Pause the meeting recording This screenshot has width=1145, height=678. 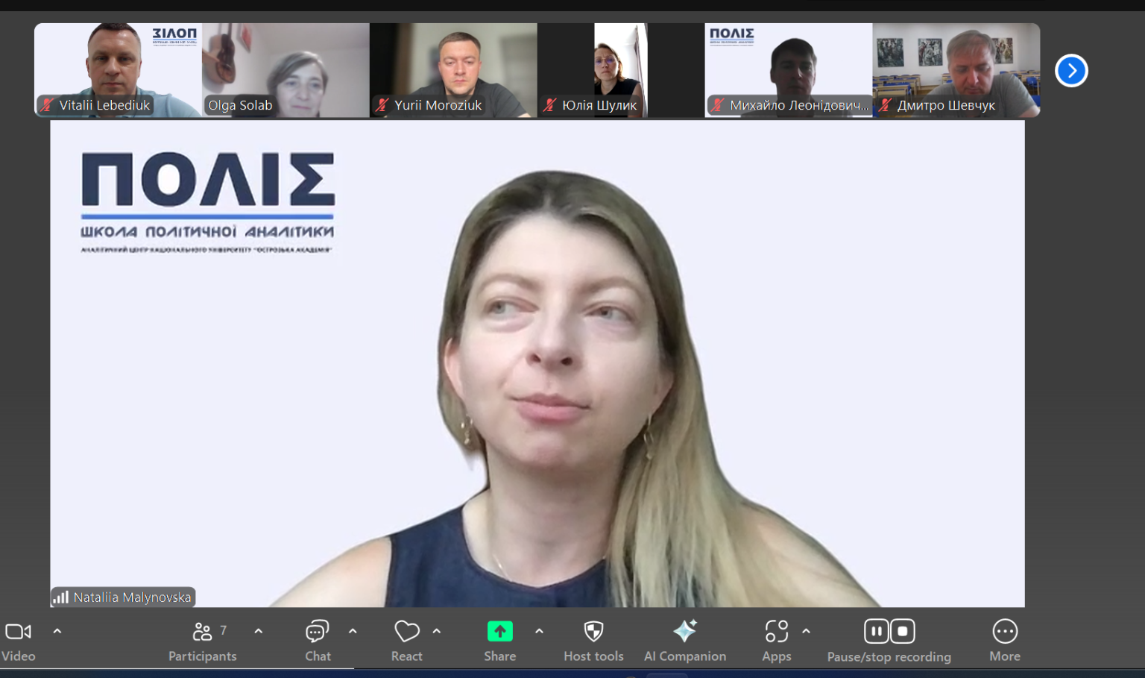click(x=877, y=632)
